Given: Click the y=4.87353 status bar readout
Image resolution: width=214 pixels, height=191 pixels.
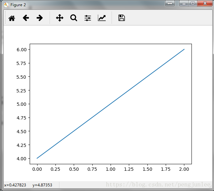Looking at the screenshot, I should tap(42, 185).
